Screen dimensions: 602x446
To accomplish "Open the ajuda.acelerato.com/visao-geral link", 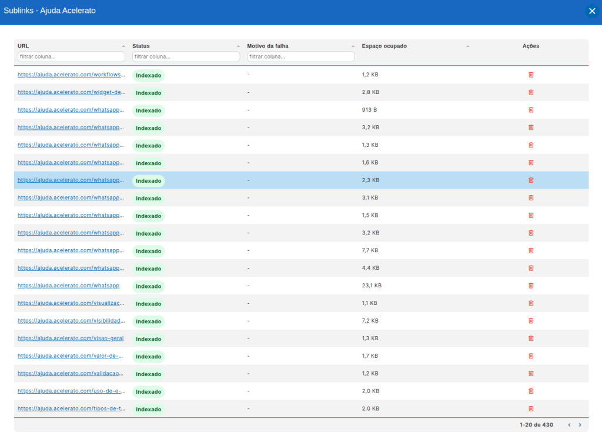I will point(71,338).
